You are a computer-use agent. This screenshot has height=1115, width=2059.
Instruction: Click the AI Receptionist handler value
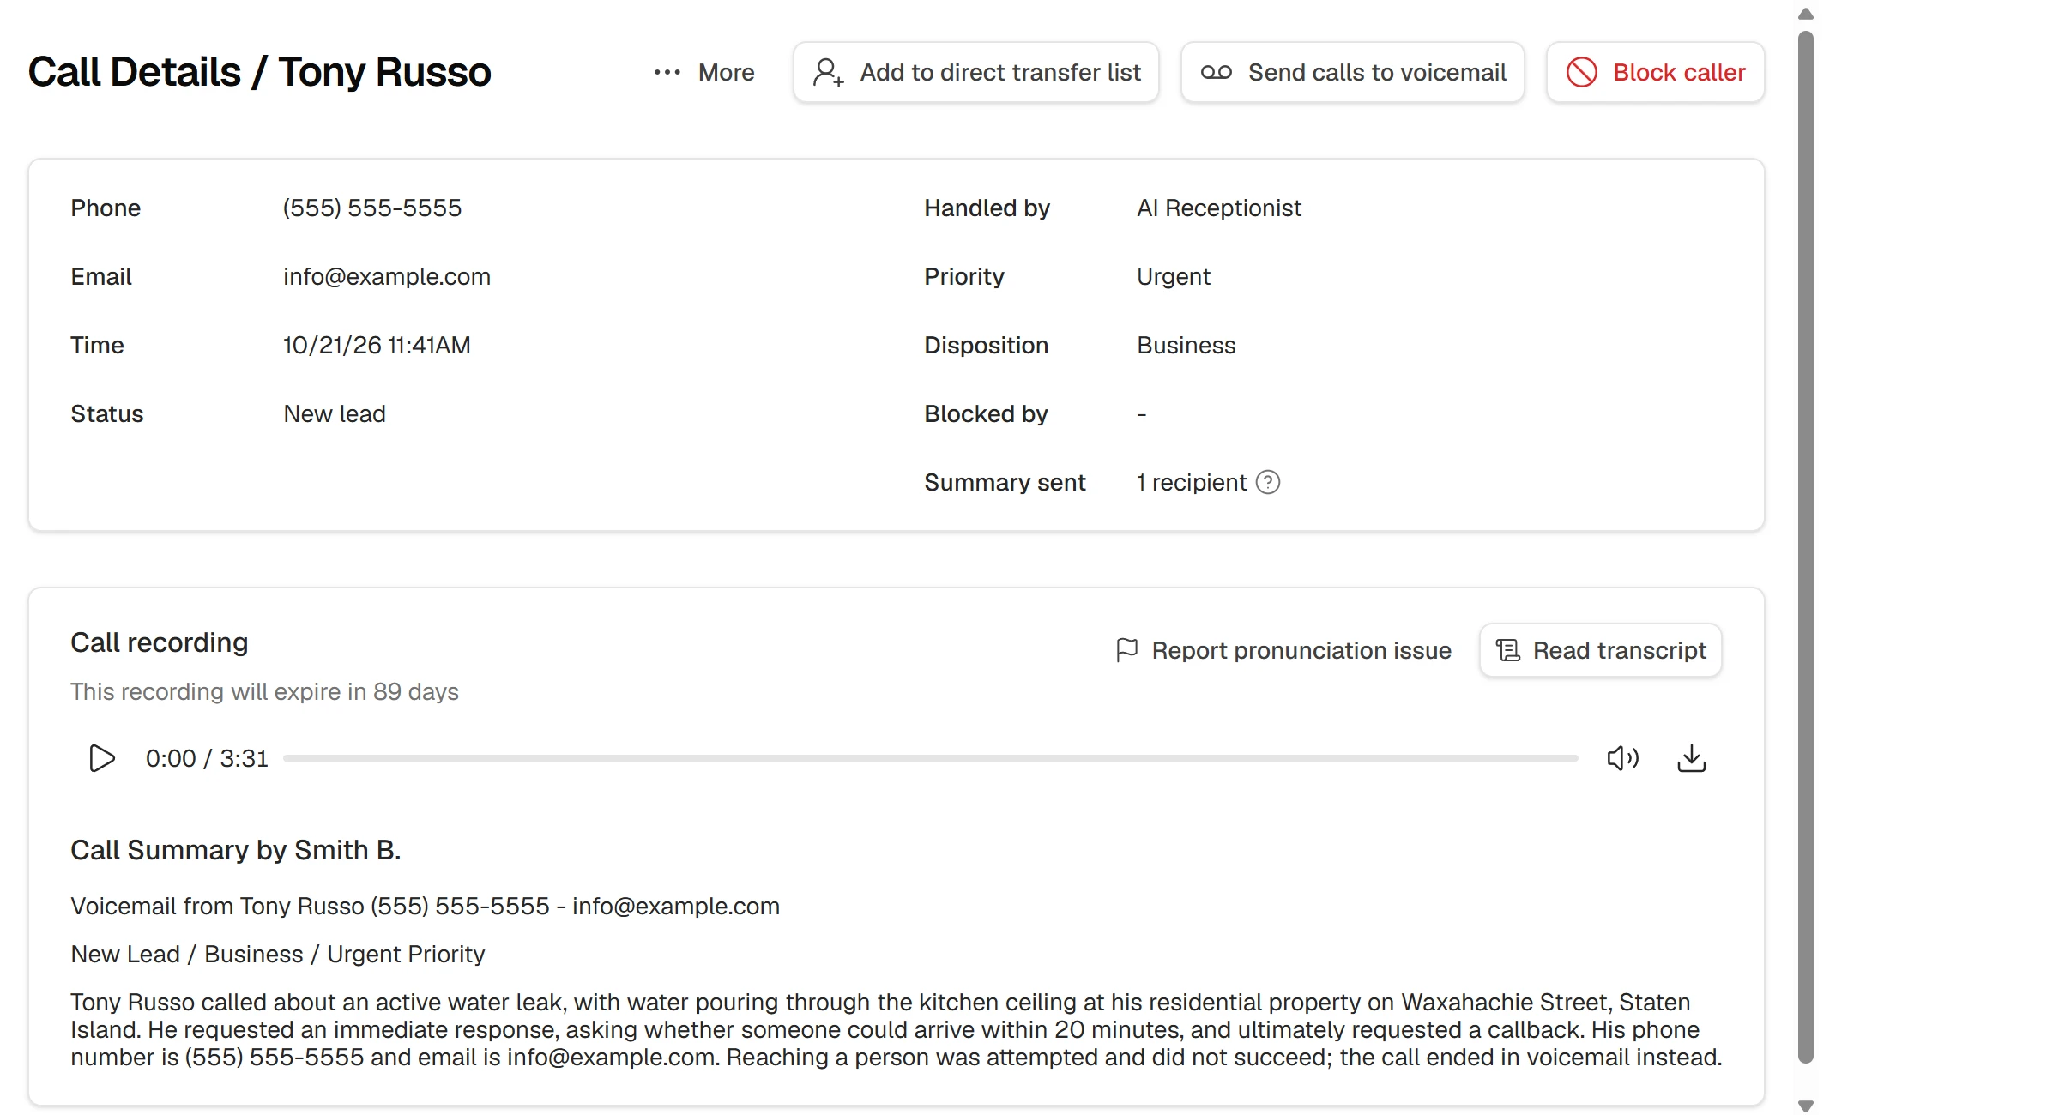pos(1219,208)
